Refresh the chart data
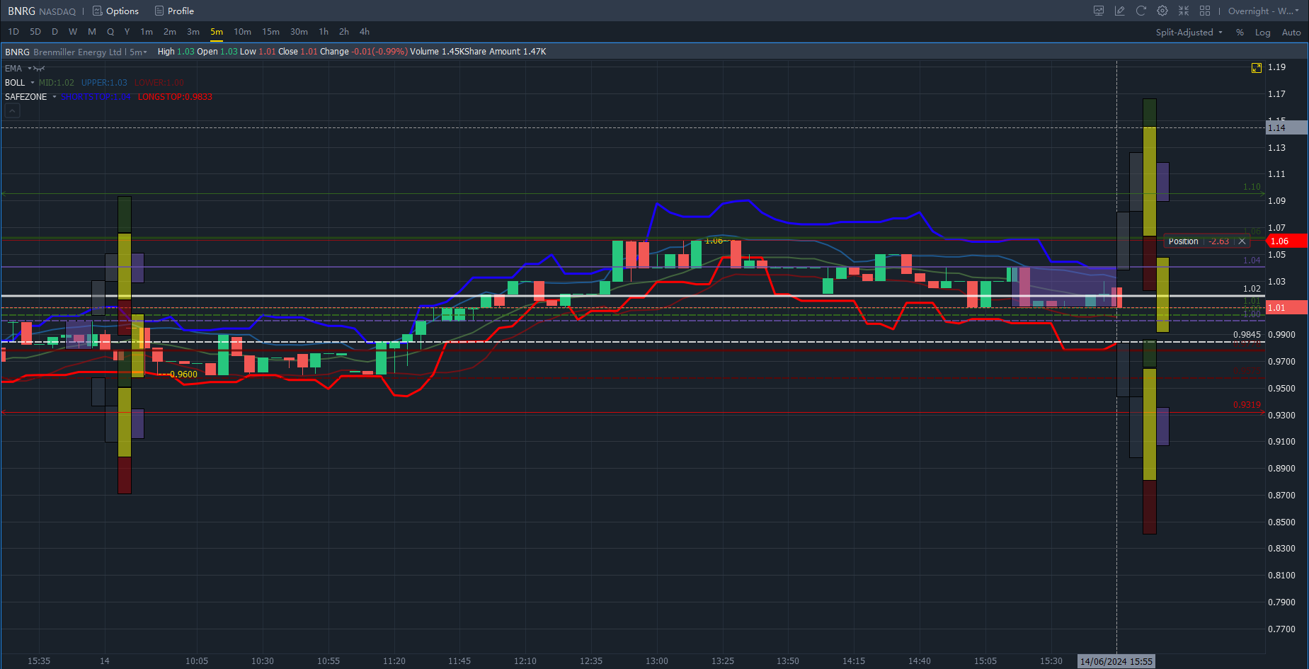Viewport: 1309px width, 669px height. [x=1141, y=11]
